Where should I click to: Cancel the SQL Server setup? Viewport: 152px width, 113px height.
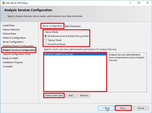141,108
